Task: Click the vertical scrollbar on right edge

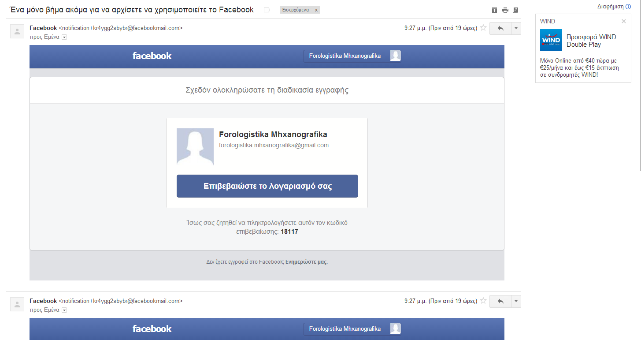Action: [x=639, y=85]
